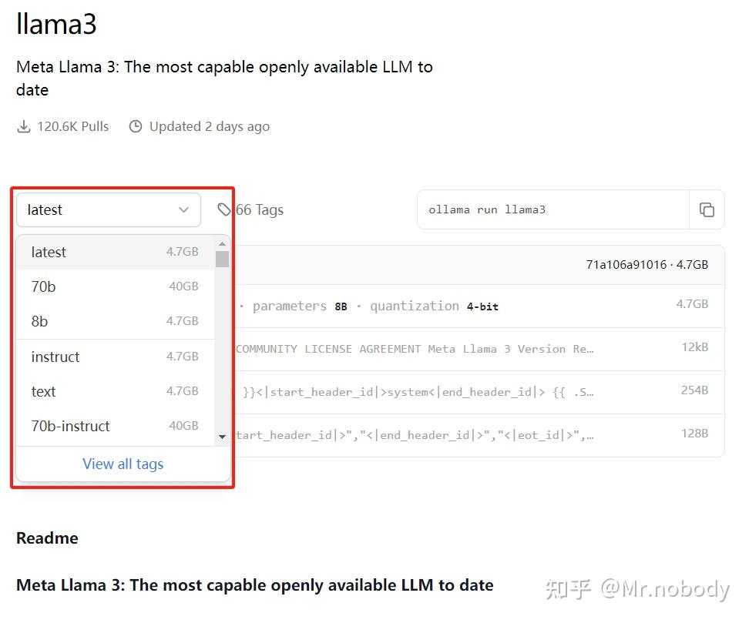Click View all tags
The image size is (749, 623).
tap(123, 464)
